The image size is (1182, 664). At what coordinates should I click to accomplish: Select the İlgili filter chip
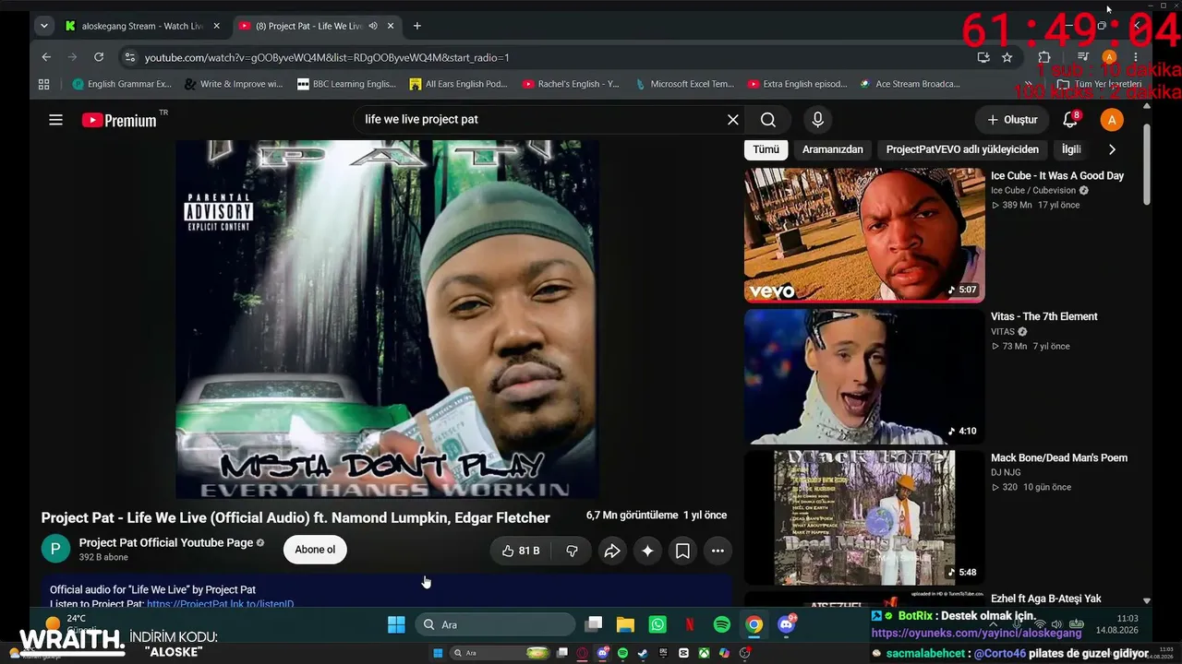tap(1071, 149)
